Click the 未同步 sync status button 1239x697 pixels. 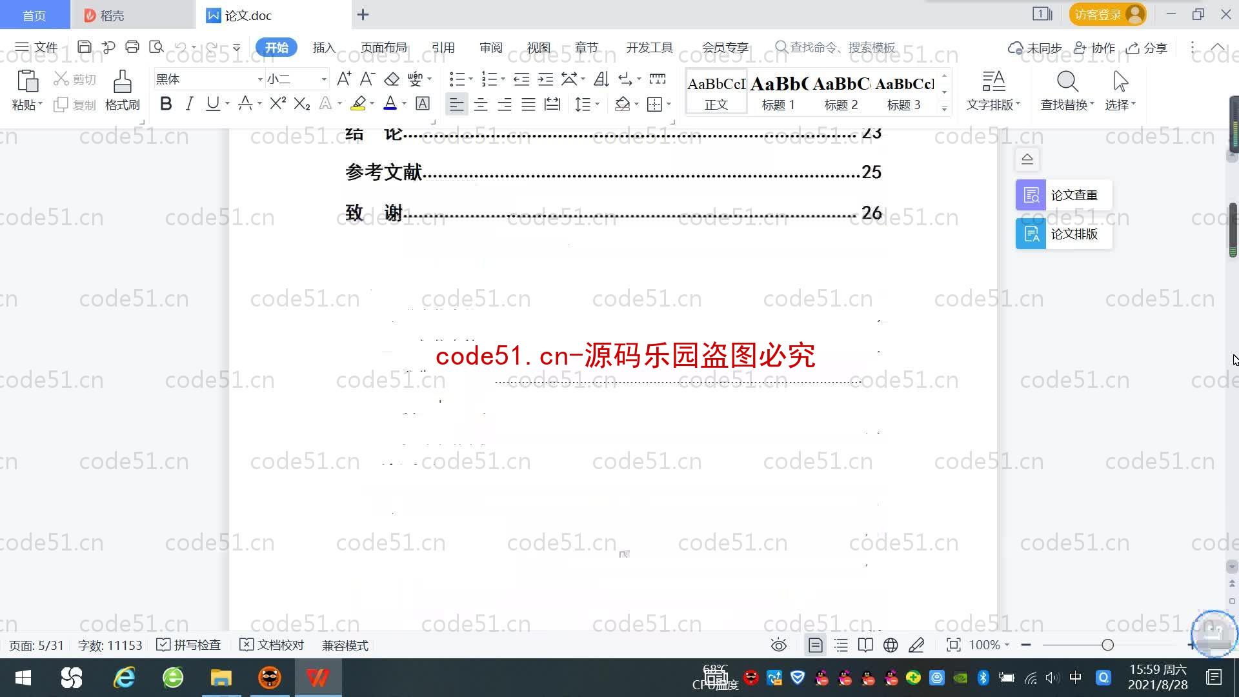(1034, 47)
